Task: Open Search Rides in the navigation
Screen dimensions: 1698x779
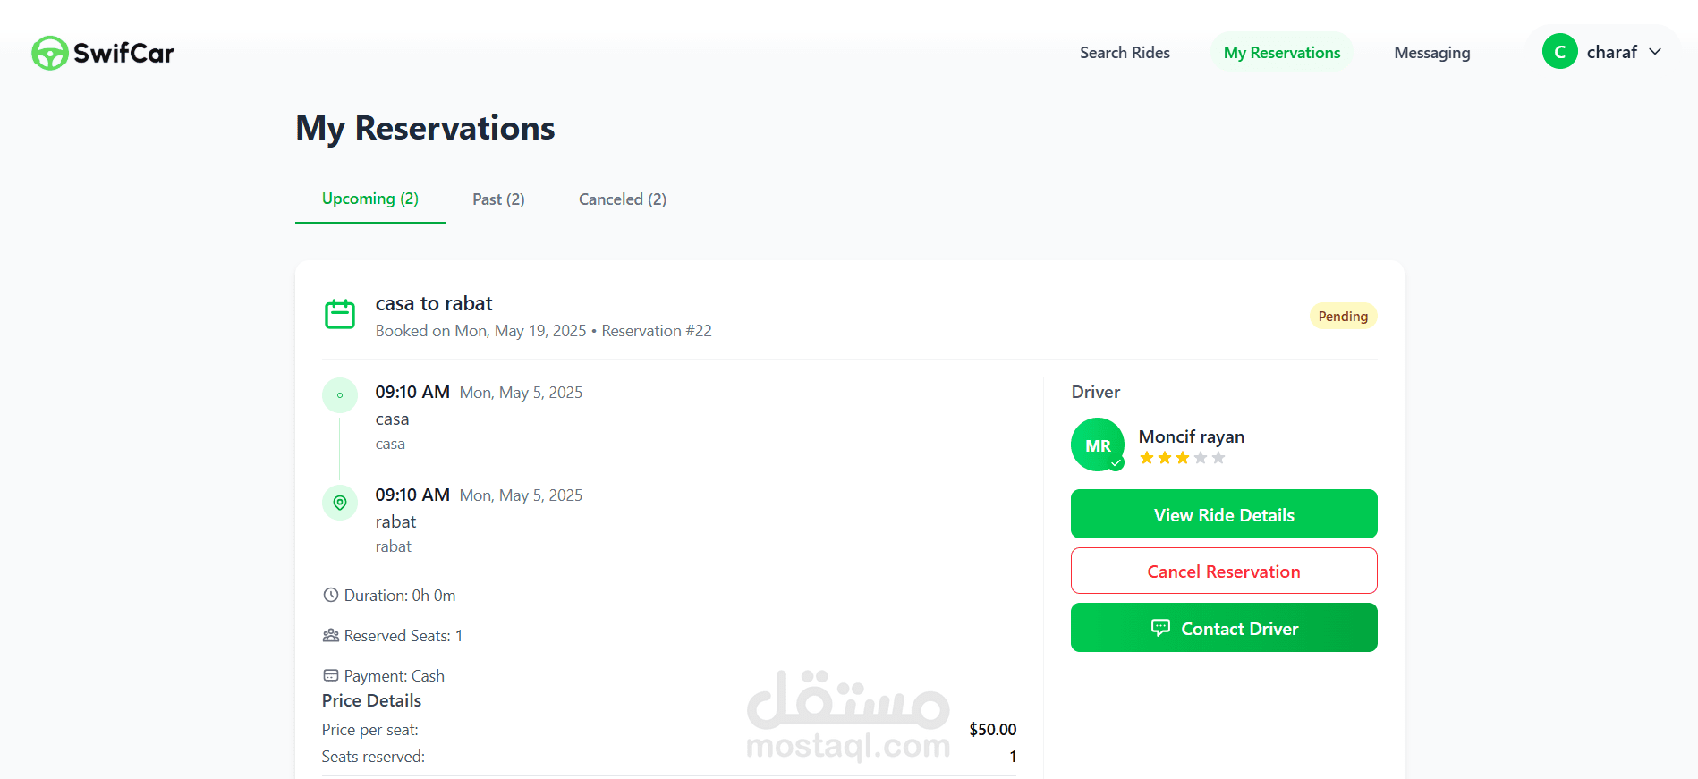Action: click(1125, 53)
